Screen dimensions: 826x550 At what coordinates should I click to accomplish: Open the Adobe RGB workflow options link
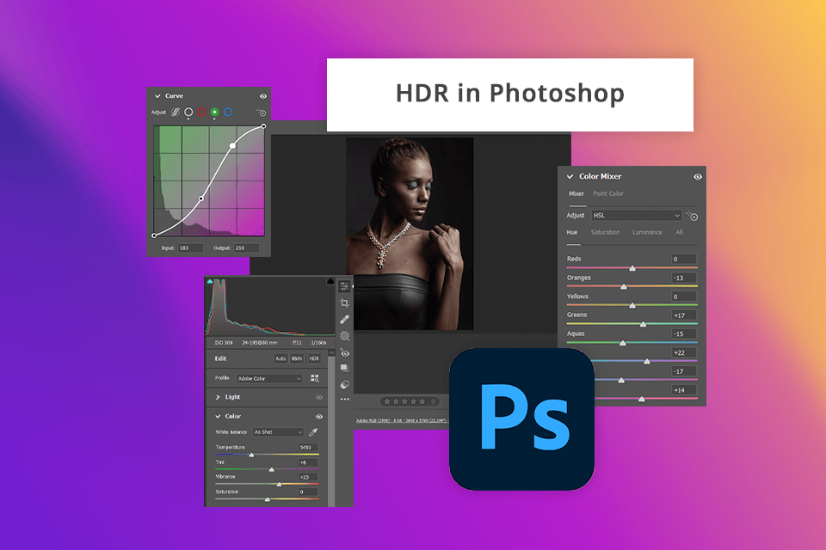tap(402, 420)
